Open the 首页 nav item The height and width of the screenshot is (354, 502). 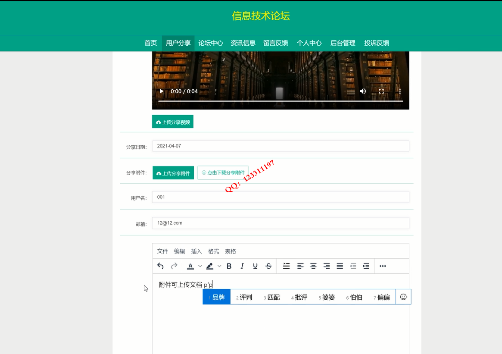coord(150,43)
